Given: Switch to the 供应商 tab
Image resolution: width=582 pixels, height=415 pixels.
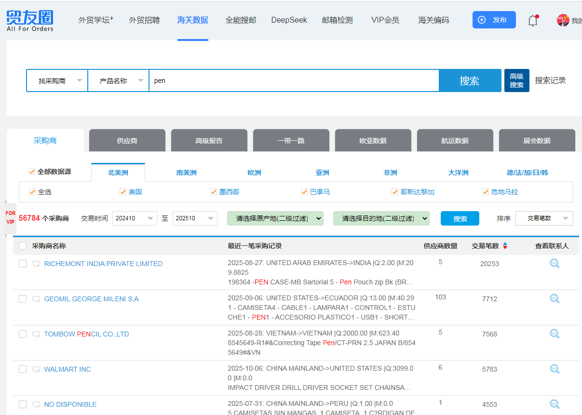Looking at the screenshot, I should (x=127, y=141).
